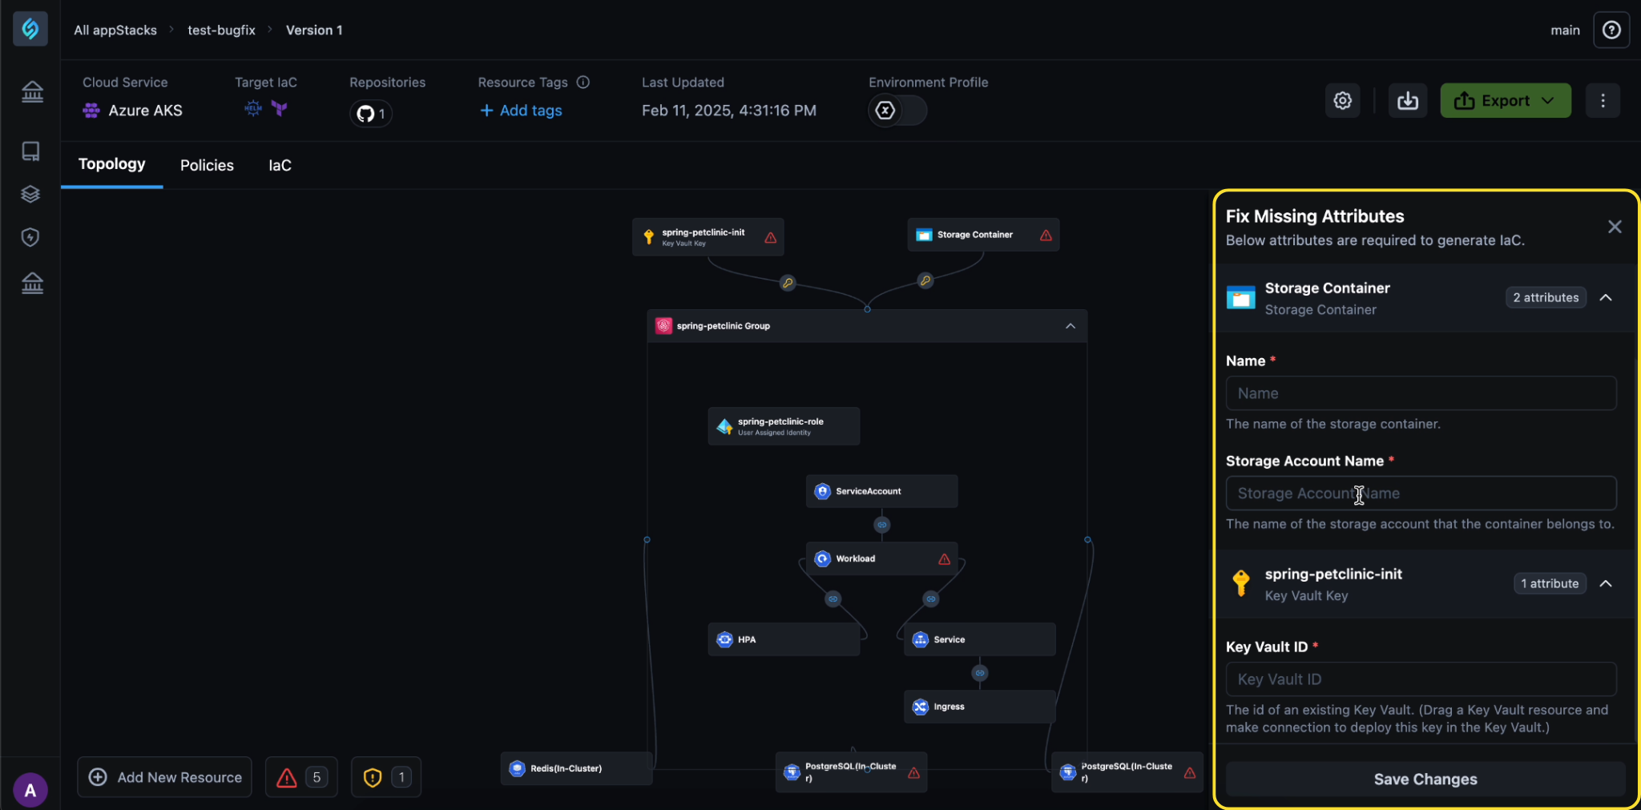Open the shield security sidebar icon
The image size is (1641, 810).
(x=31, y=237)
